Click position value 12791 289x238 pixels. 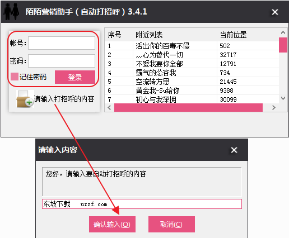[x=228, y=64]
